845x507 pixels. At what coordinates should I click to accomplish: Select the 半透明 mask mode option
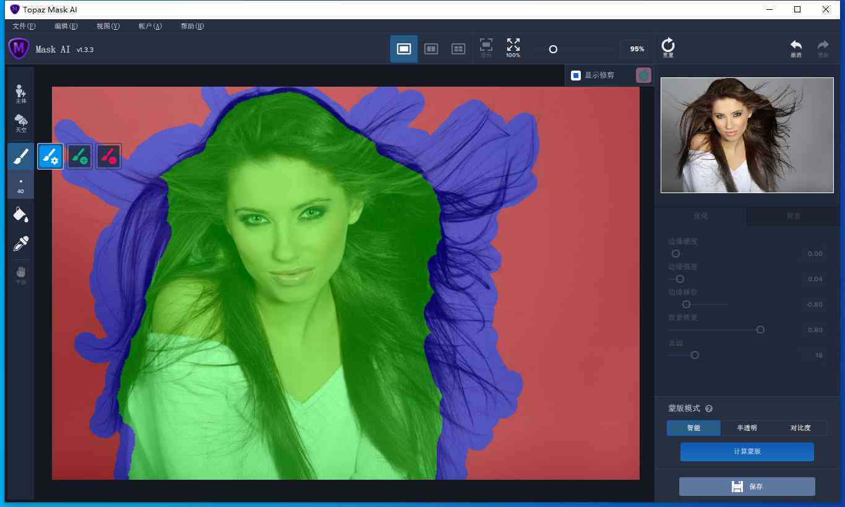tap(747, 428)
